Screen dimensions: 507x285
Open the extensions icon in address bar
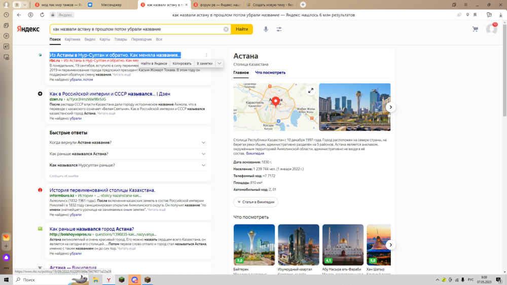click(x=489, y=15)
